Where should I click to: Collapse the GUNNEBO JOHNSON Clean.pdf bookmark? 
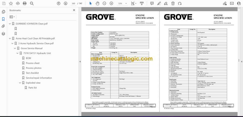[x=10, y=24]
